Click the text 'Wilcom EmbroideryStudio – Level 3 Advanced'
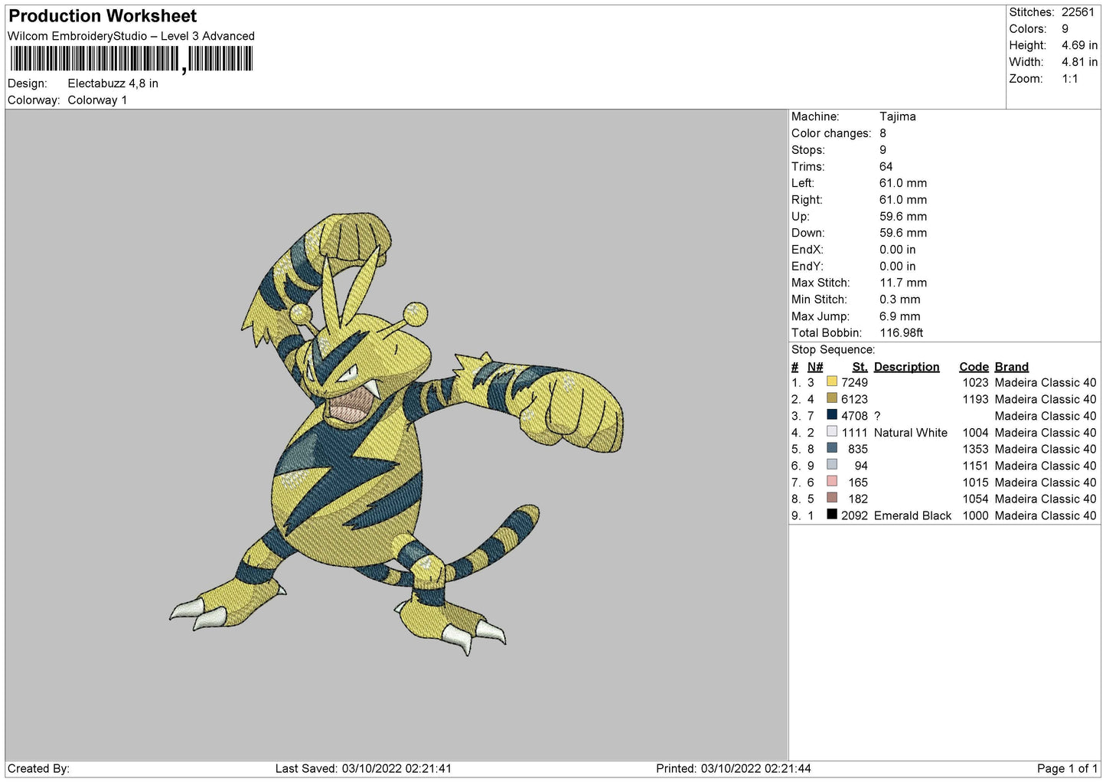The image size is (1106, 782). pyautogui.click(x=131, y=36)
